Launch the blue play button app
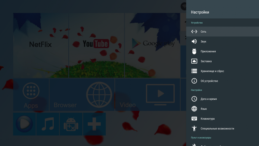The height and width of the screenshot is (146, 259). (x=25, y=124)
